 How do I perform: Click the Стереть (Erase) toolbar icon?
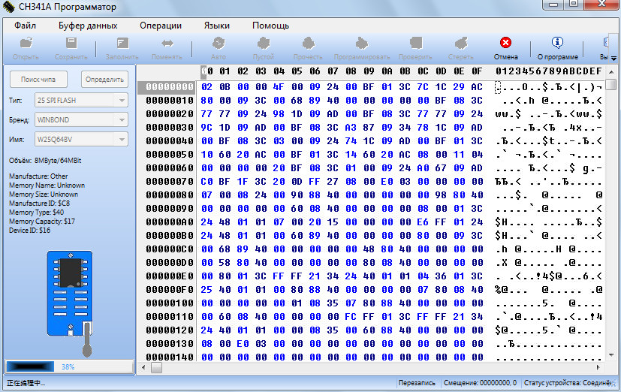pos(461,43)
